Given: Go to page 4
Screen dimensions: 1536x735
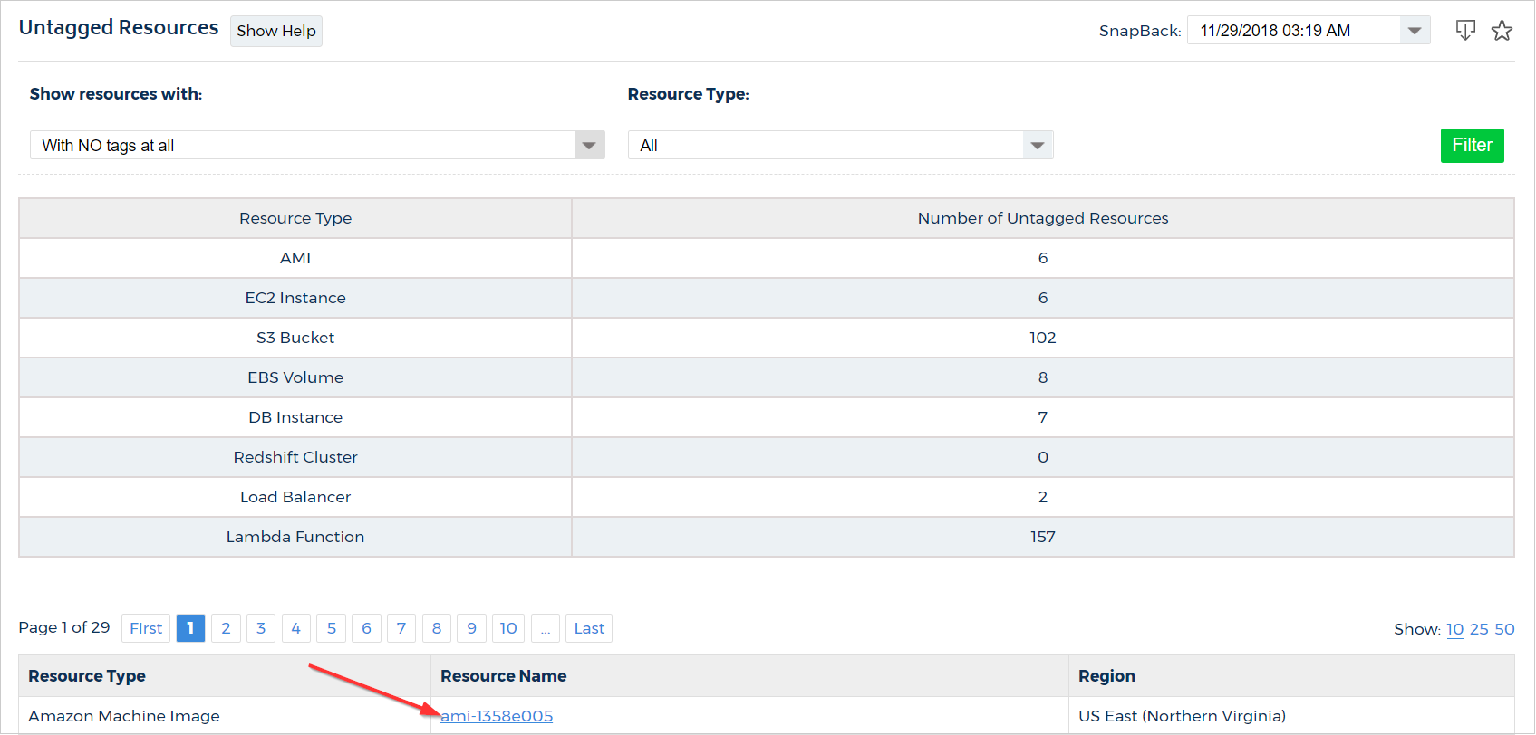Looking at the screenshot, I should [x=295, y=628].
